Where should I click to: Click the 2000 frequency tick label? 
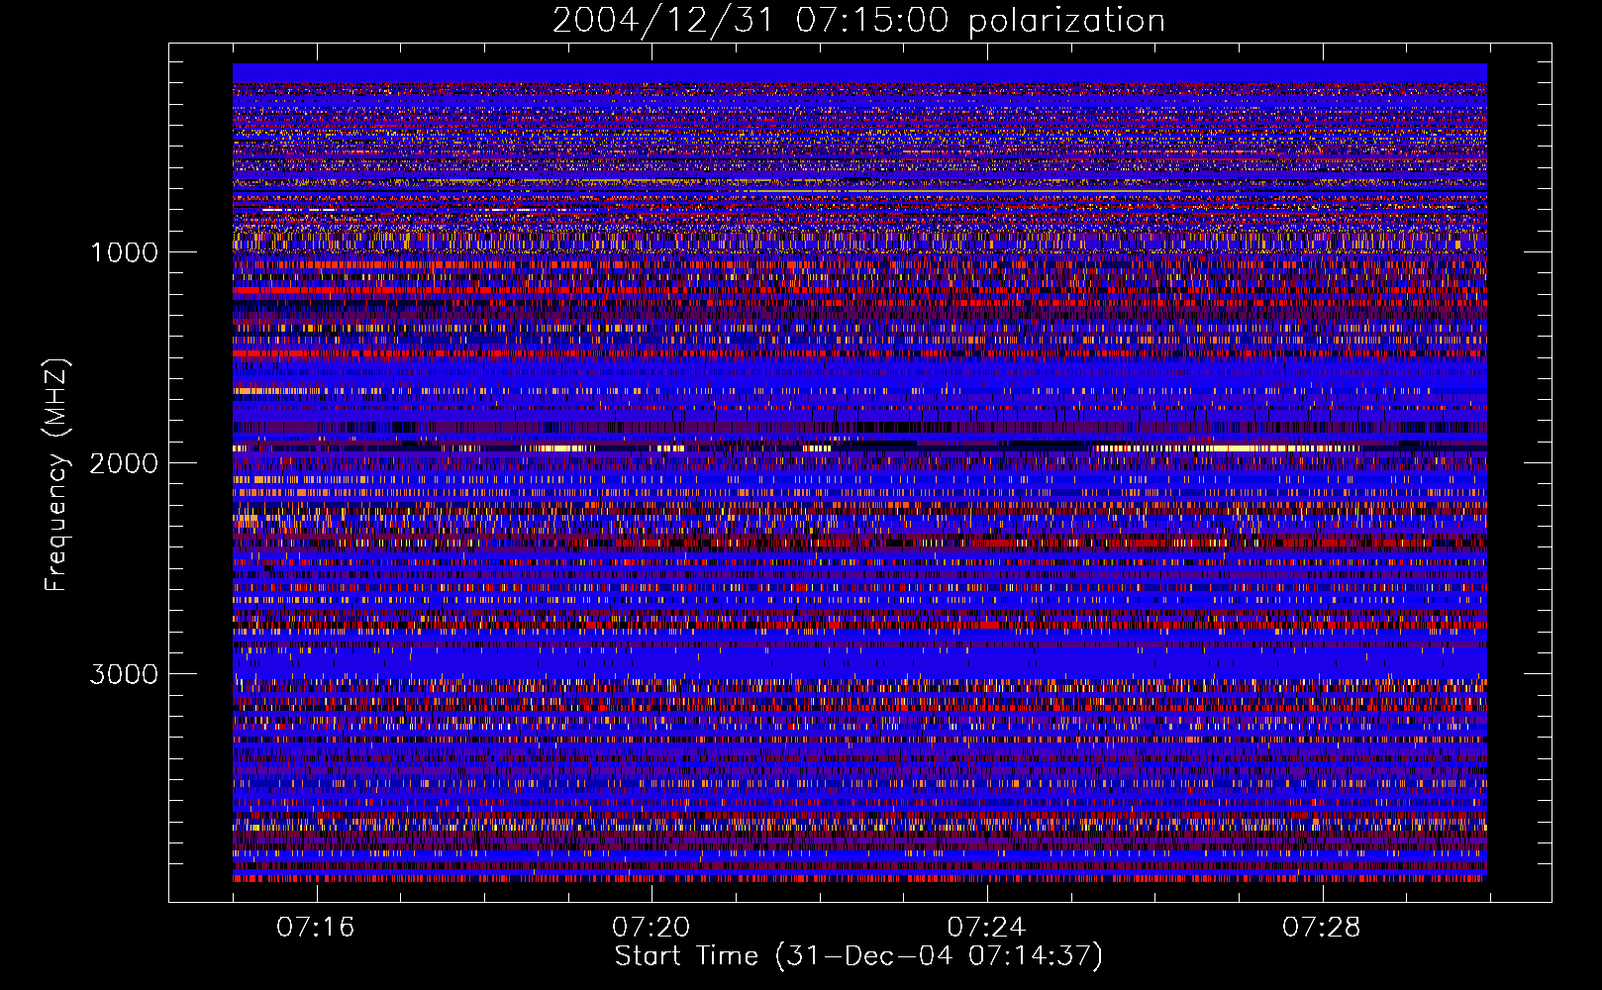coord(124,463)
